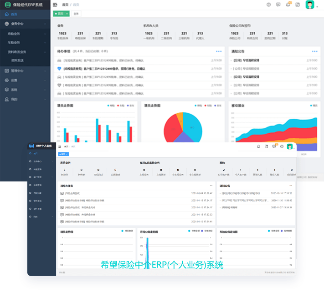324x292 pixels.
Task: Click the globe icon next to 业务中心
Action: [x=7, y=24]
